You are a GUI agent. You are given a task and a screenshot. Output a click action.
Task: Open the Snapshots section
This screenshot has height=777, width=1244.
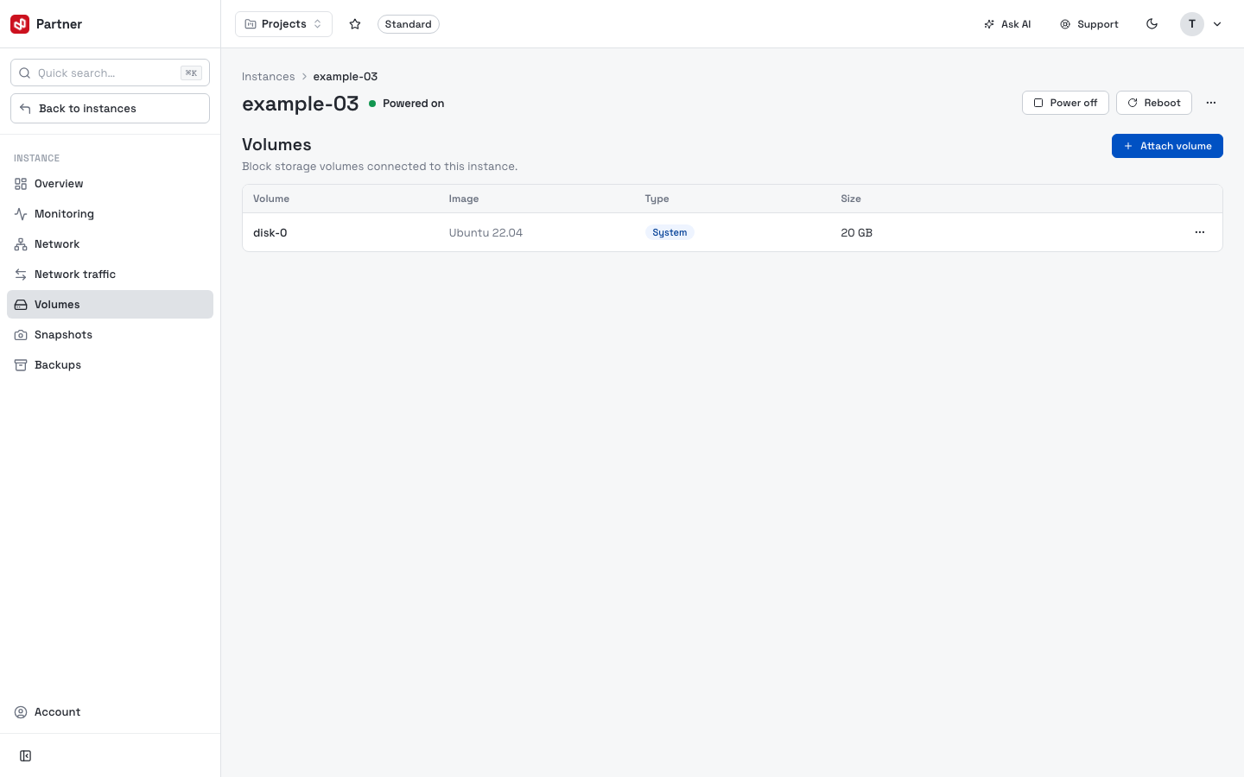(110, 335)
